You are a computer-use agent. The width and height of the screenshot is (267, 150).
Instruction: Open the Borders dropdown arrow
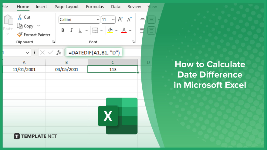click(x=101, y=31)
